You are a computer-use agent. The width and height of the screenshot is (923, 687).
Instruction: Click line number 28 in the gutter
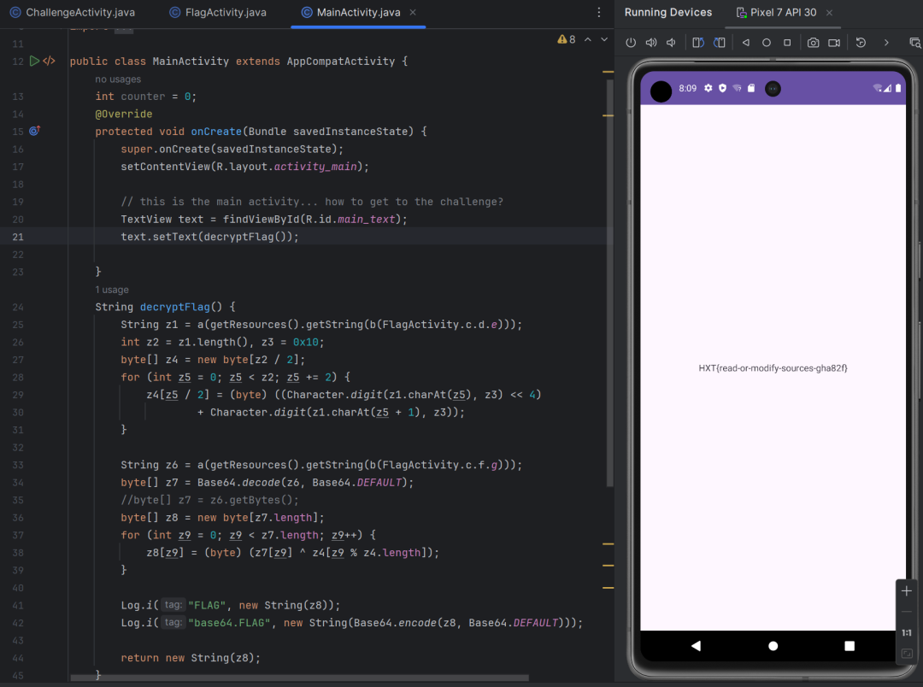click(18, 378)
